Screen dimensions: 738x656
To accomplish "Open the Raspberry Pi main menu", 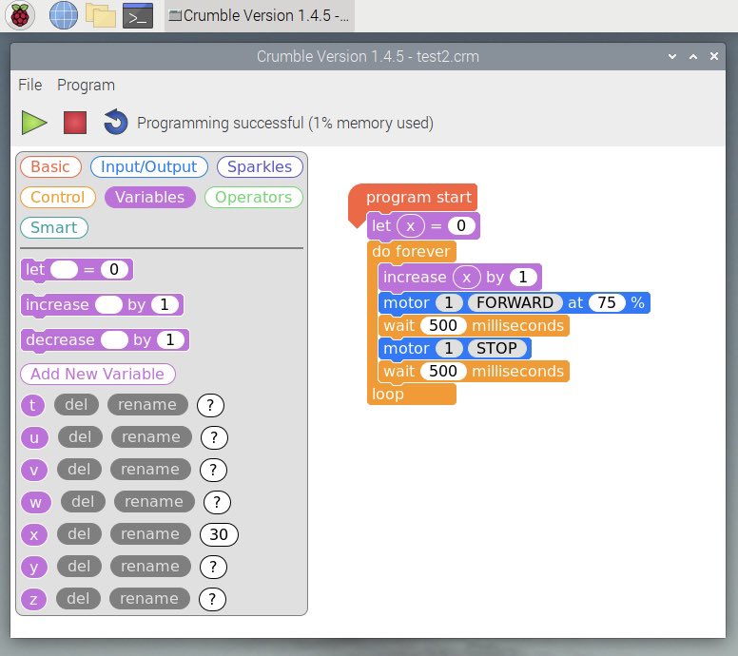I will point(20,15).
